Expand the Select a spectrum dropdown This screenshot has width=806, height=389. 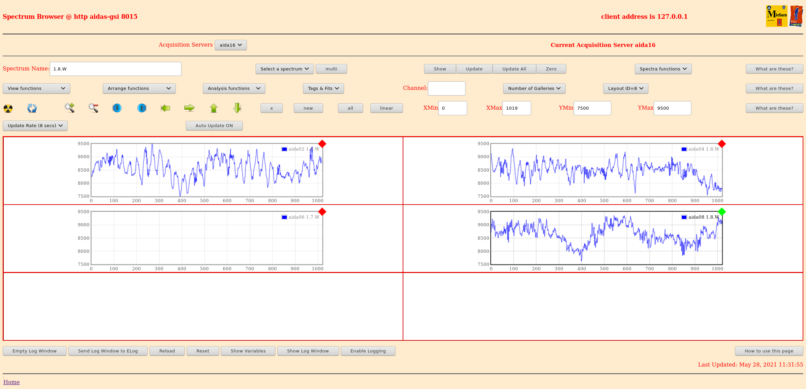(284, 69)
